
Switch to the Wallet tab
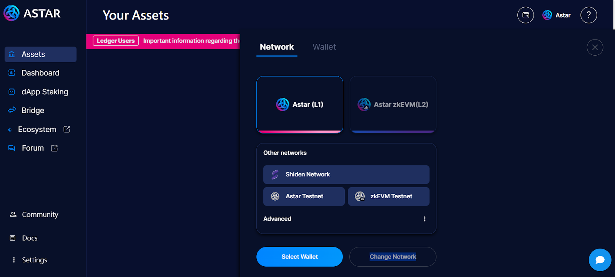pos(324,47)
